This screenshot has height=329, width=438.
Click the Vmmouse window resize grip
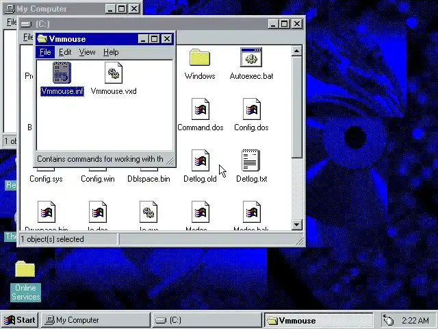[x=169, y=160]
